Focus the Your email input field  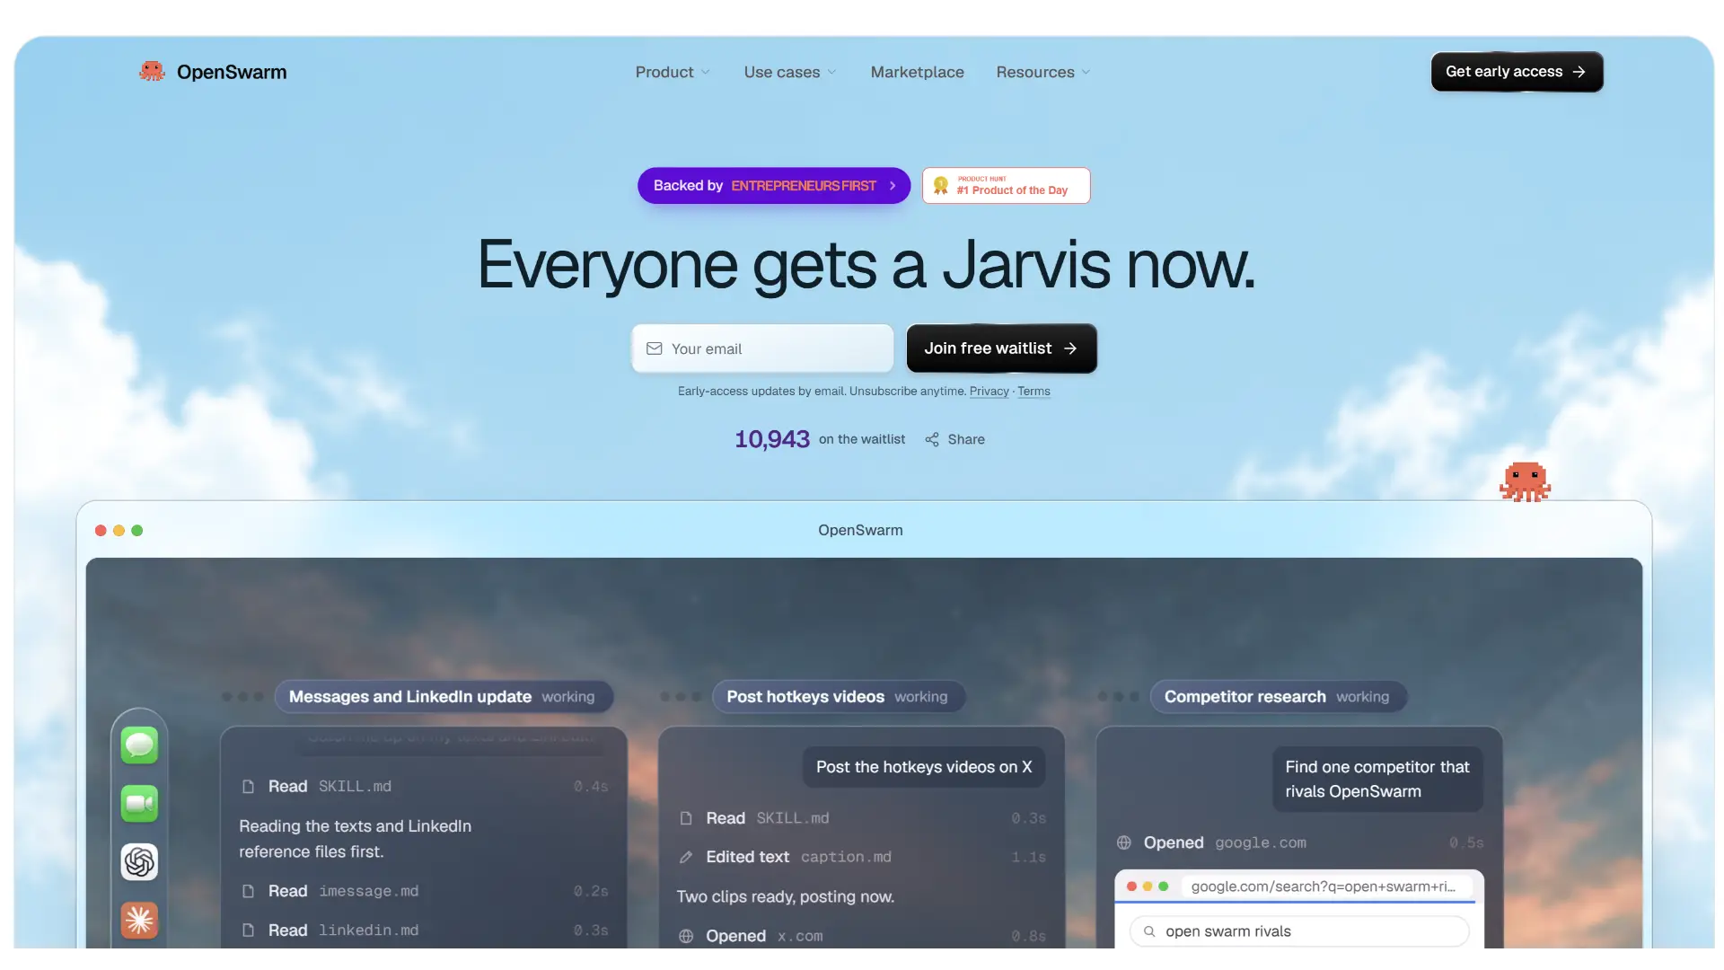point(762,348)
